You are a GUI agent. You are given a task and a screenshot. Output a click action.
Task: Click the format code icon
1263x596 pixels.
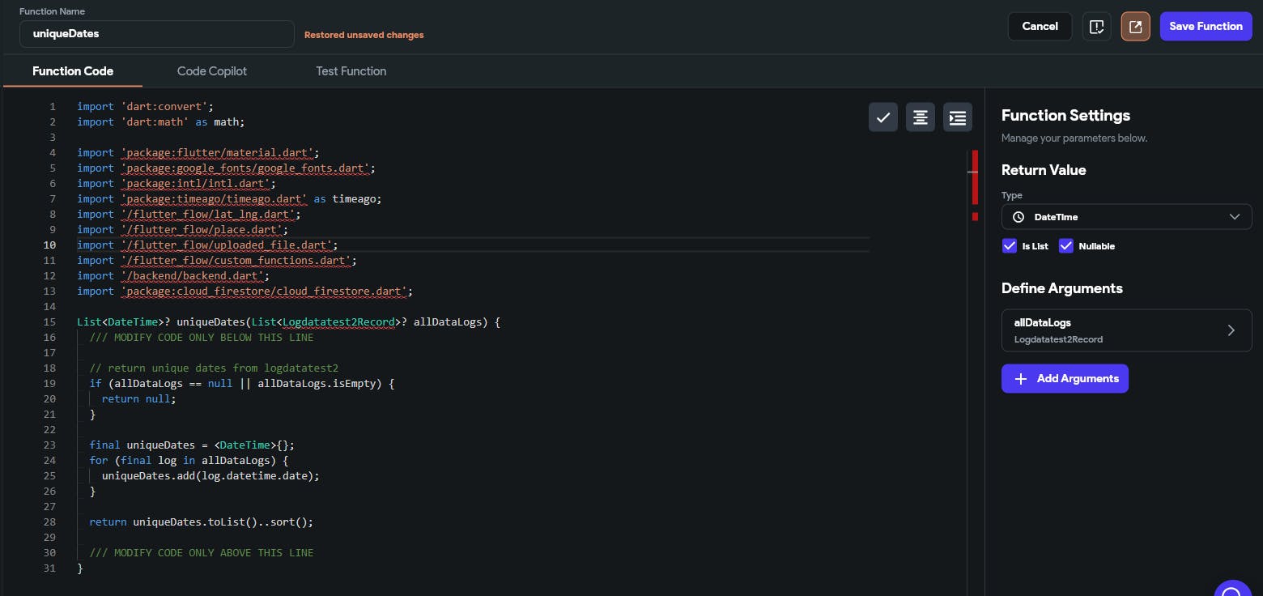click(921, 117)
